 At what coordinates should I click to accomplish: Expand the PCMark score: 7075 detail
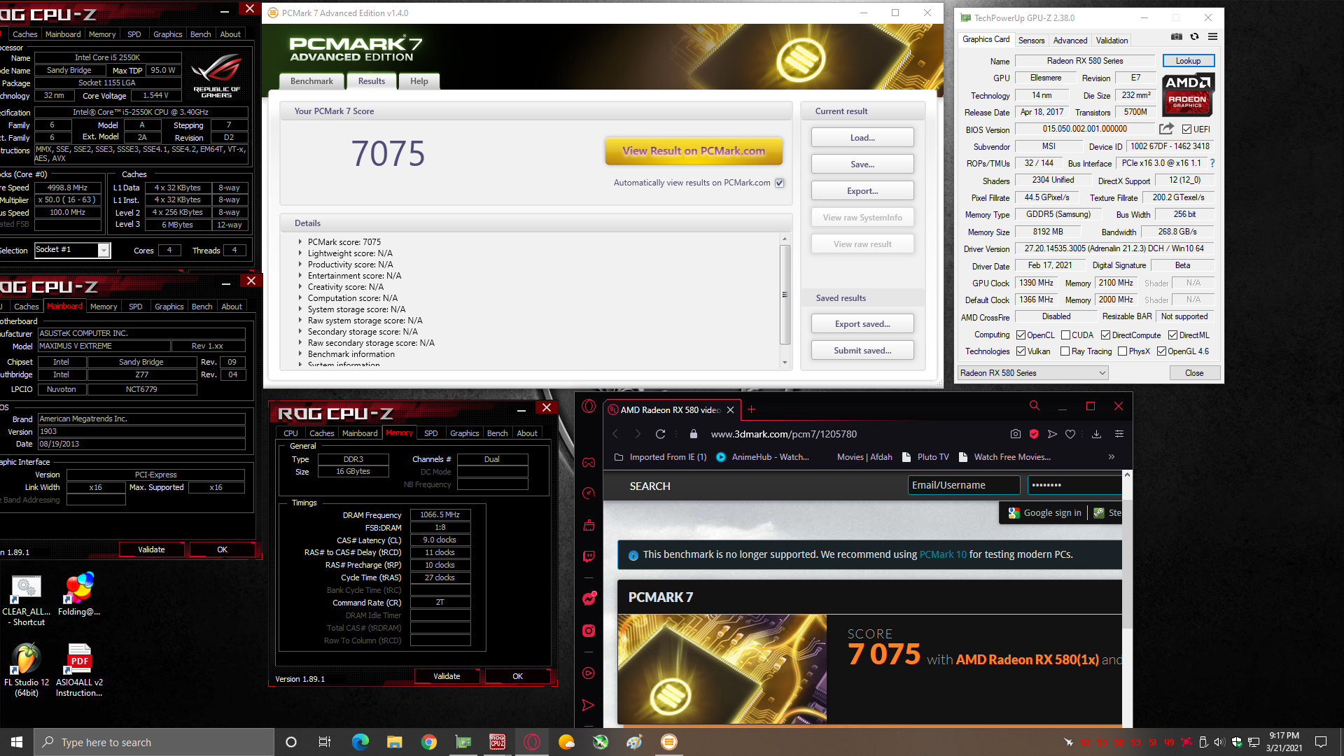(x=300, y=242)
